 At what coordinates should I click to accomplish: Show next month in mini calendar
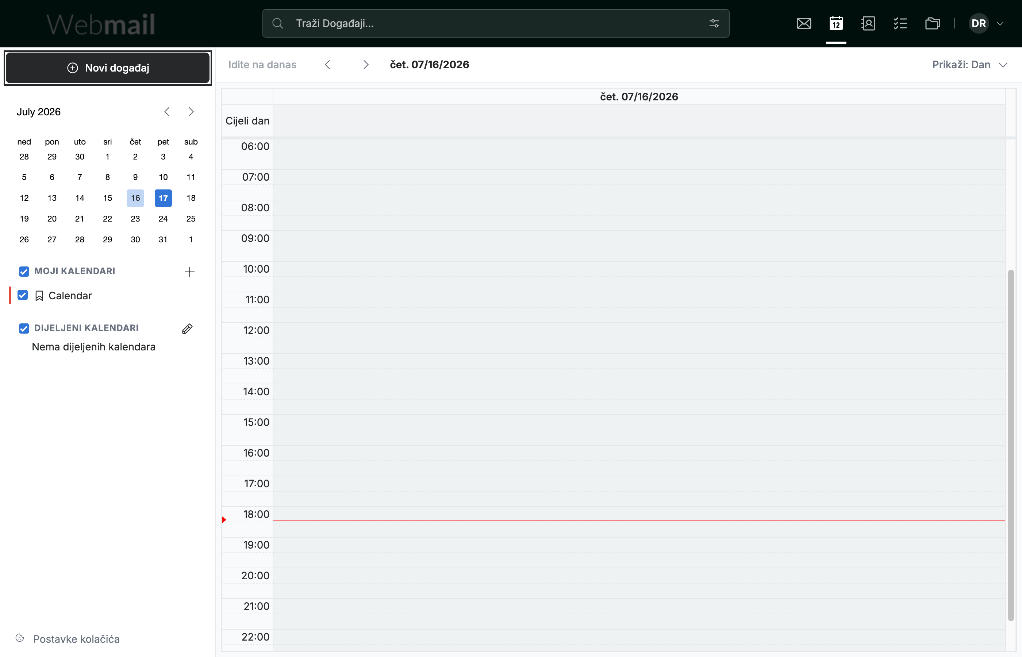pos(191,112)
